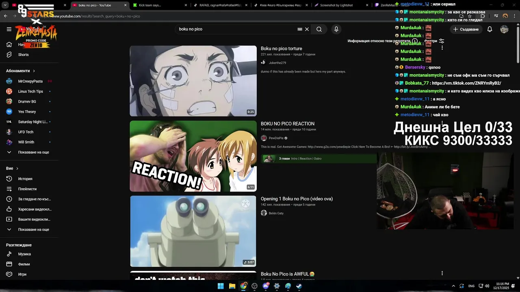Image resolution: width=520 pixels, height=292 pixels.
Task: Click the Създаване create button
Action: click(x=466, y=29)
